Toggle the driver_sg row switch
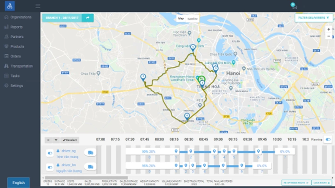Viewport: 335px width, 188px height. (50, 153)
